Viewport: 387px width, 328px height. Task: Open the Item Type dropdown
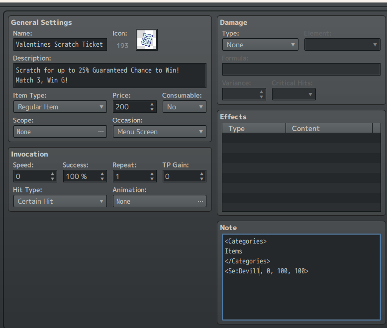pos(60,107)
